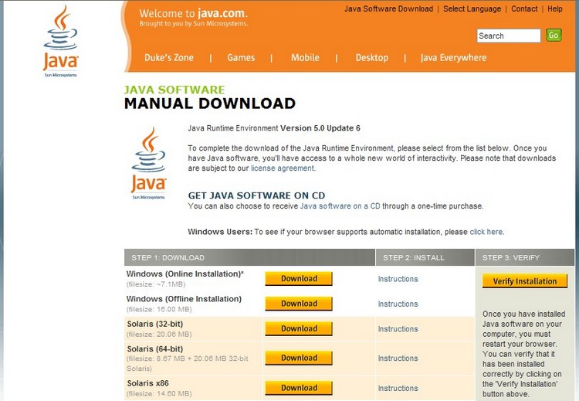Click the '(filesize: 14.60 MB)' text
This screenshot has width=579, height=401.
click(159, 393)
